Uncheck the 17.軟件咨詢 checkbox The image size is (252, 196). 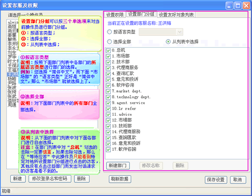tap(108, 149)
